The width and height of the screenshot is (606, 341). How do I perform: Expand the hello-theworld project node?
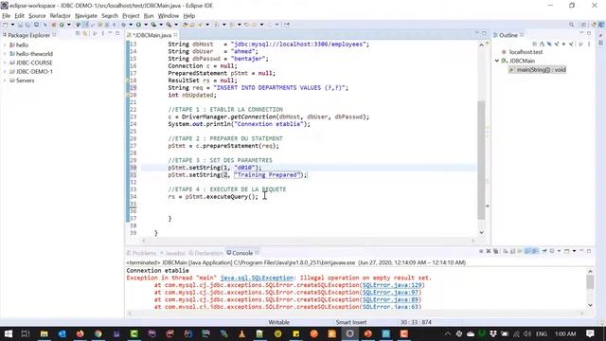[x=5, y=54]
